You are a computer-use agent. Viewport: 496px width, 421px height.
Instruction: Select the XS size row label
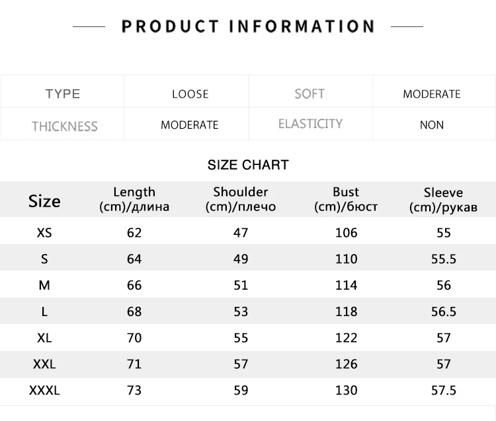pyautogui.click(x=44, y=232)
